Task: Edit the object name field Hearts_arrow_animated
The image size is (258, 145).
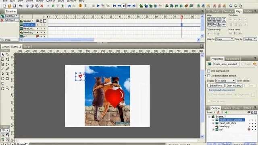Action: 226,64
